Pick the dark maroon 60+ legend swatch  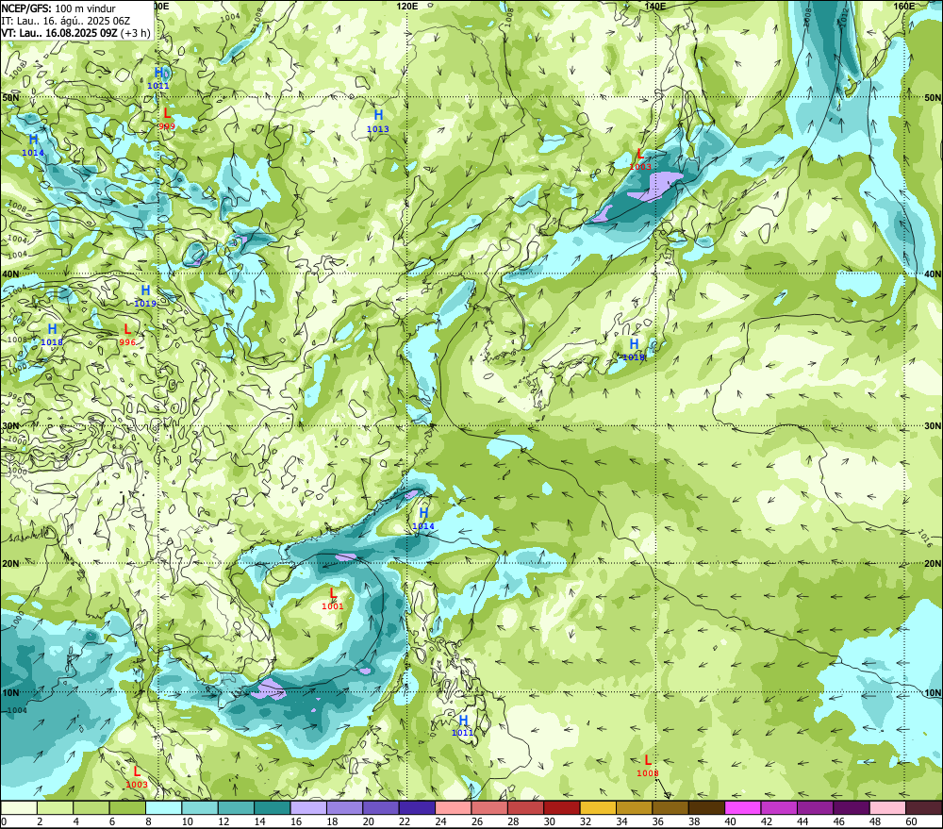924,807
